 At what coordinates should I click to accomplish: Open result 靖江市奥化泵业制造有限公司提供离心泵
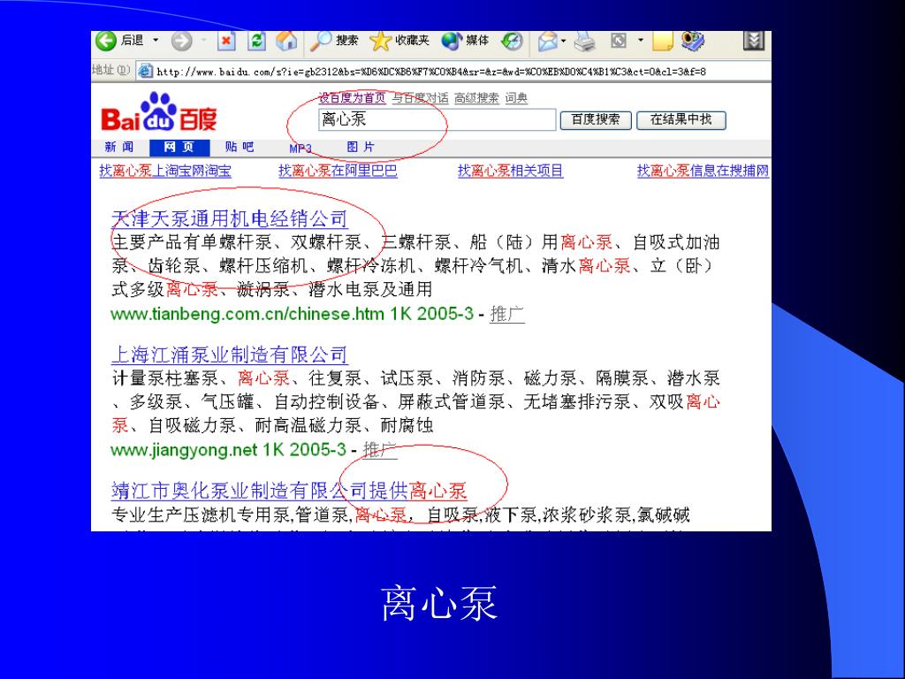289,491
